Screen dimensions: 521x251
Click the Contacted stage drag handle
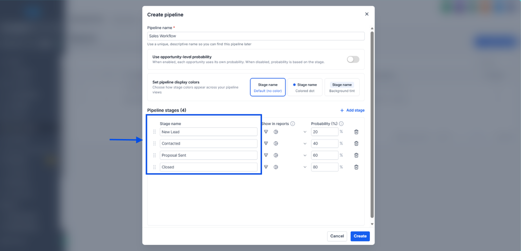tap(155, 143)
